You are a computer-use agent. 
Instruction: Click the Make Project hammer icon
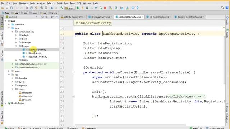[x=62, y=8]
